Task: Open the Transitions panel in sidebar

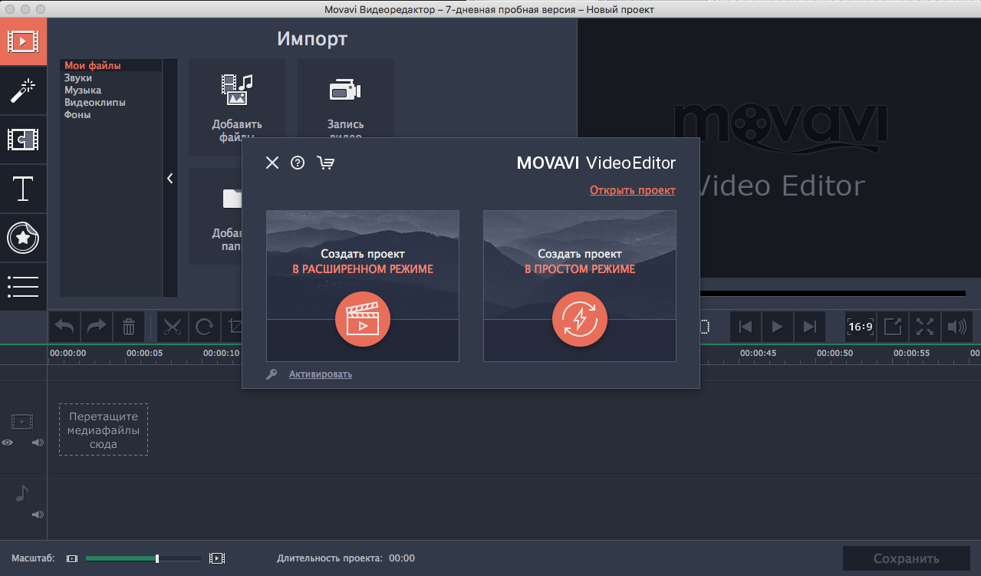Action: click(23, 140)
